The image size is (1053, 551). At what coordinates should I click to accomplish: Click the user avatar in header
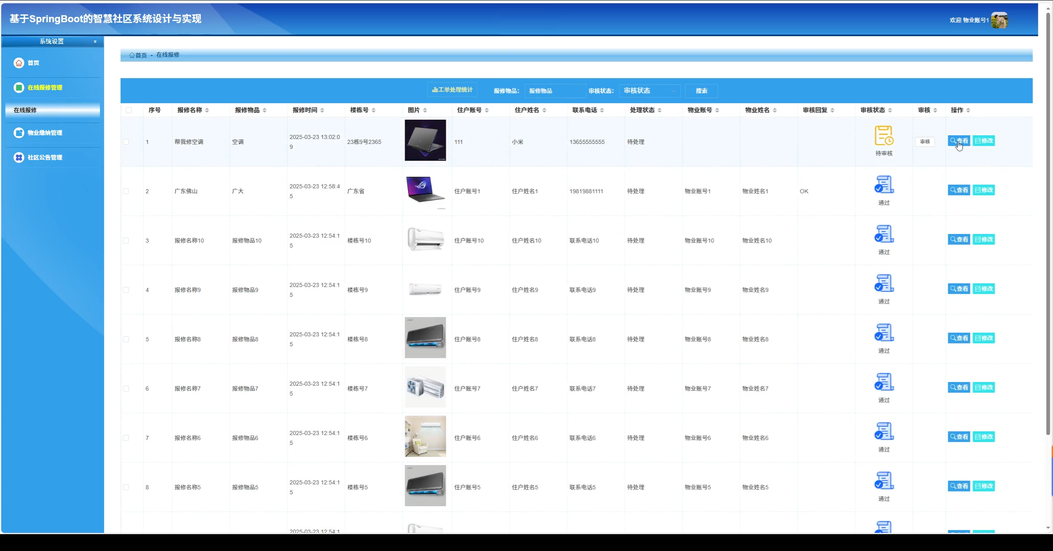[x=999, y=20]
